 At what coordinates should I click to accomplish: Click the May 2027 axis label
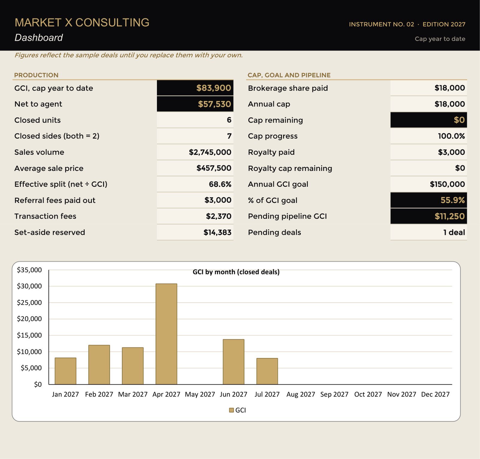(x=200, y=394)
